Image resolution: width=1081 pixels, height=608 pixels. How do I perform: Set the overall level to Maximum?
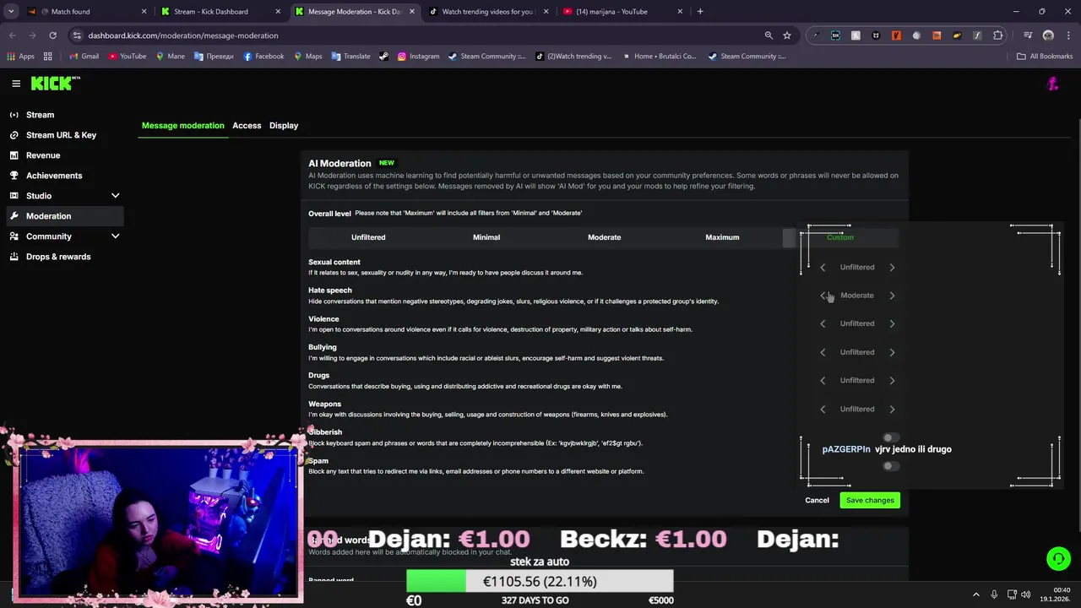pos(722,237)
